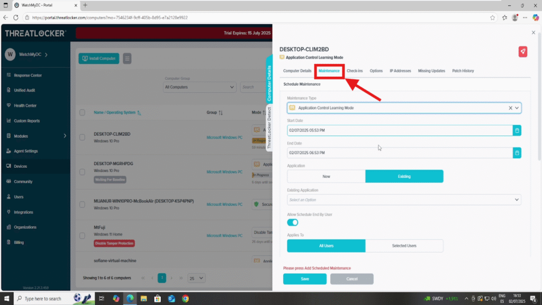Open Users in the sidebar
This screenshot has width=542, height=305.
pyautogui.click(x=19, y=197)
